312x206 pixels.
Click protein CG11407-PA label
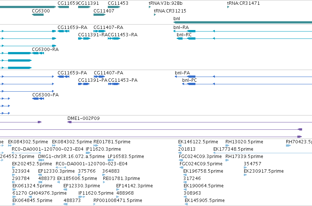pyautogui.click(x=109, y=73)
